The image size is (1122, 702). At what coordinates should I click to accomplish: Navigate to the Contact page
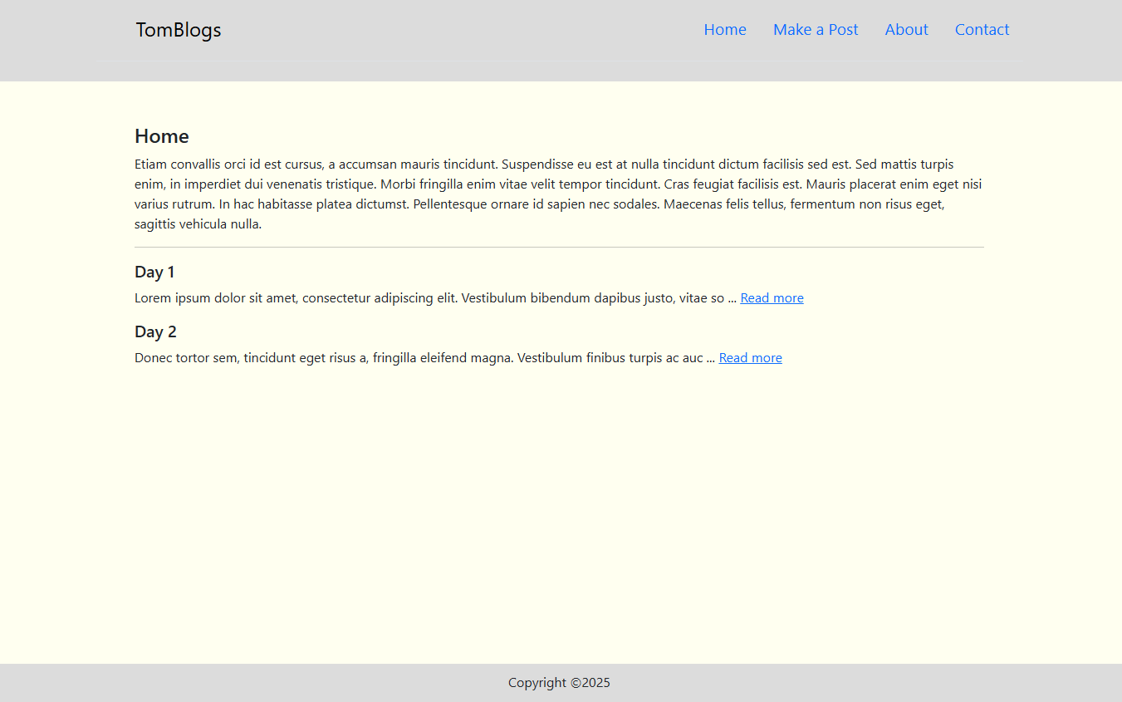(982, 30)
